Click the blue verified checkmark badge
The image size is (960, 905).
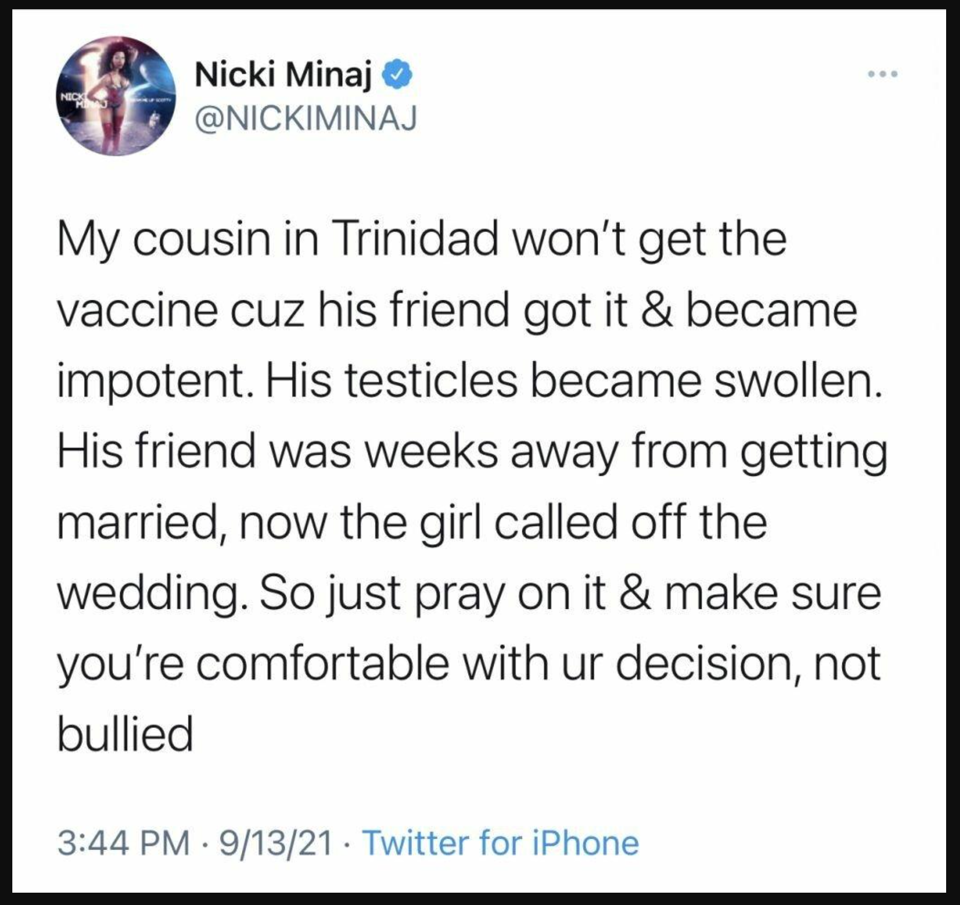pos(395,77)
